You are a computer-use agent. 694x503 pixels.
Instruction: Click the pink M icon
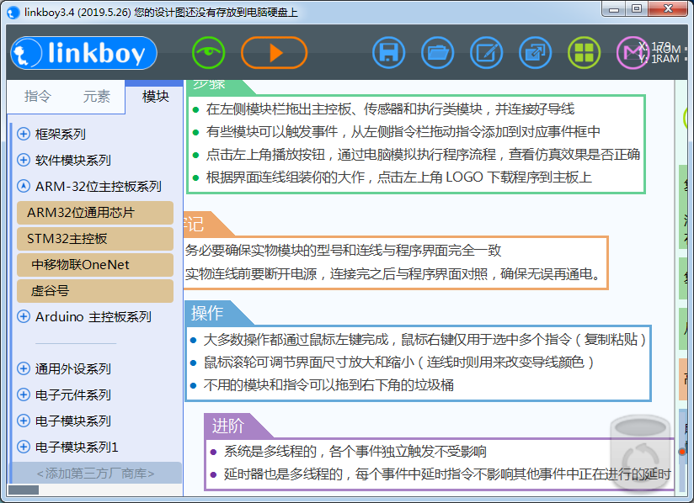(632, 53)
